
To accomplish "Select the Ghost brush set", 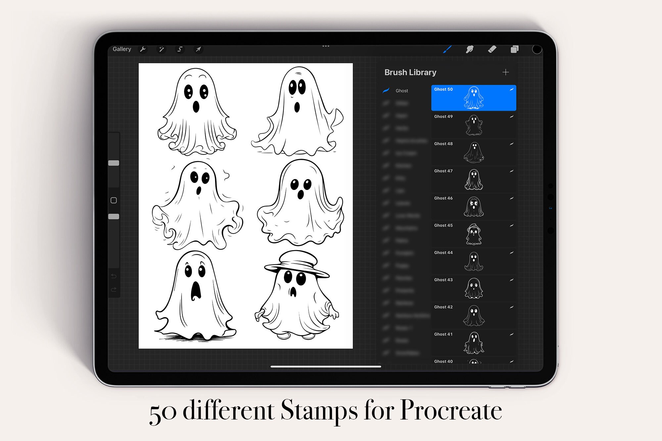I will point(402,91).
